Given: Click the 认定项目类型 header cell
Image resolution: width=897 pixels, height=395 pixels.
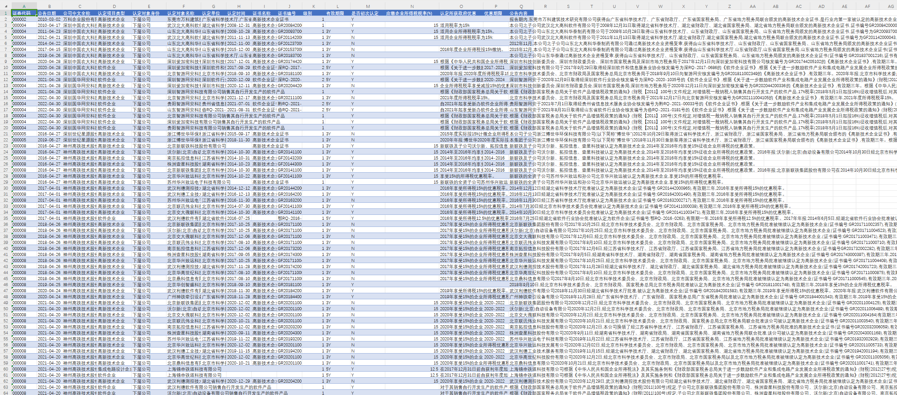Looking at the screenshot, I should tap(114, 13).
